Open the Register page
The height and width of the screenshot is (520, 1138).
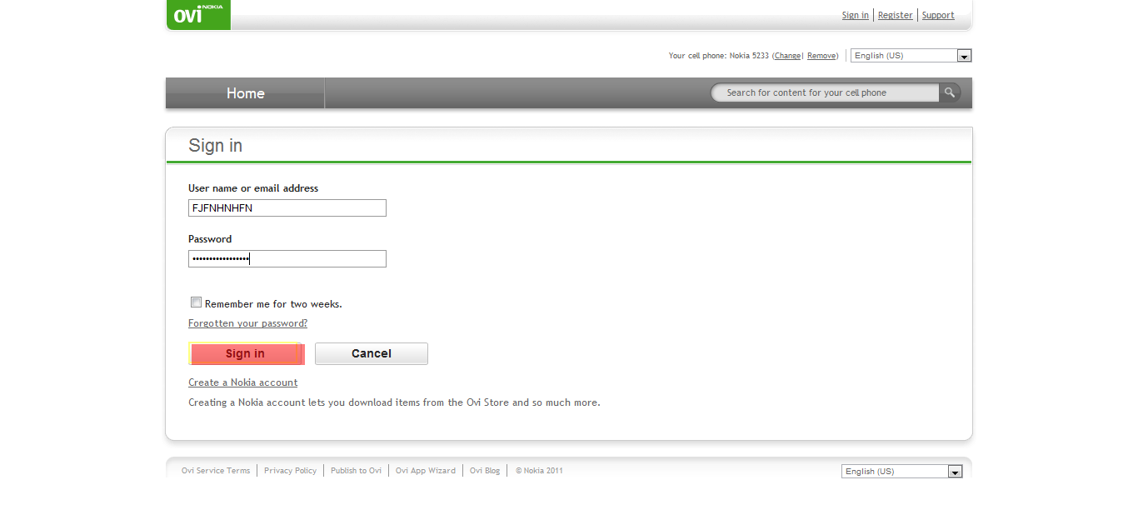[x=895, y=14]
